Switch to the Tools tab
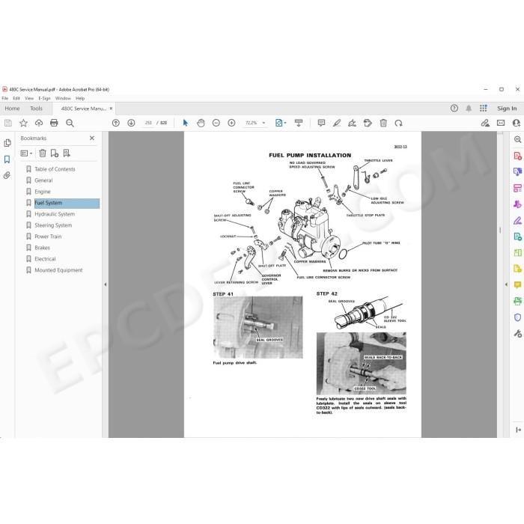The width and height of the screenshot is (524, 524). [x=36, y=109]
